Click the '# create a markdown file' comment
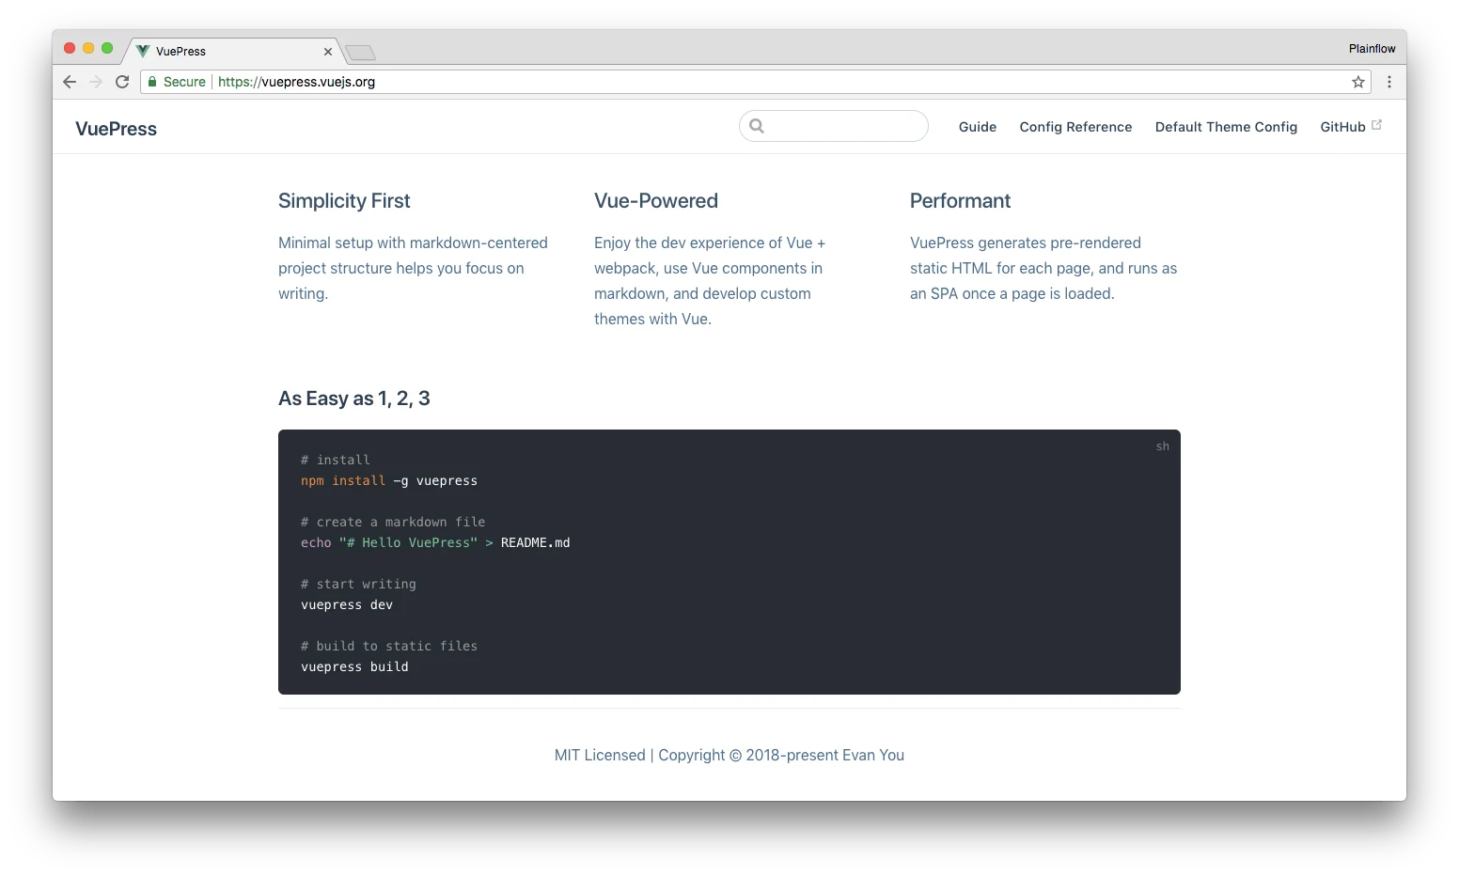 click(x=393, y=522)
